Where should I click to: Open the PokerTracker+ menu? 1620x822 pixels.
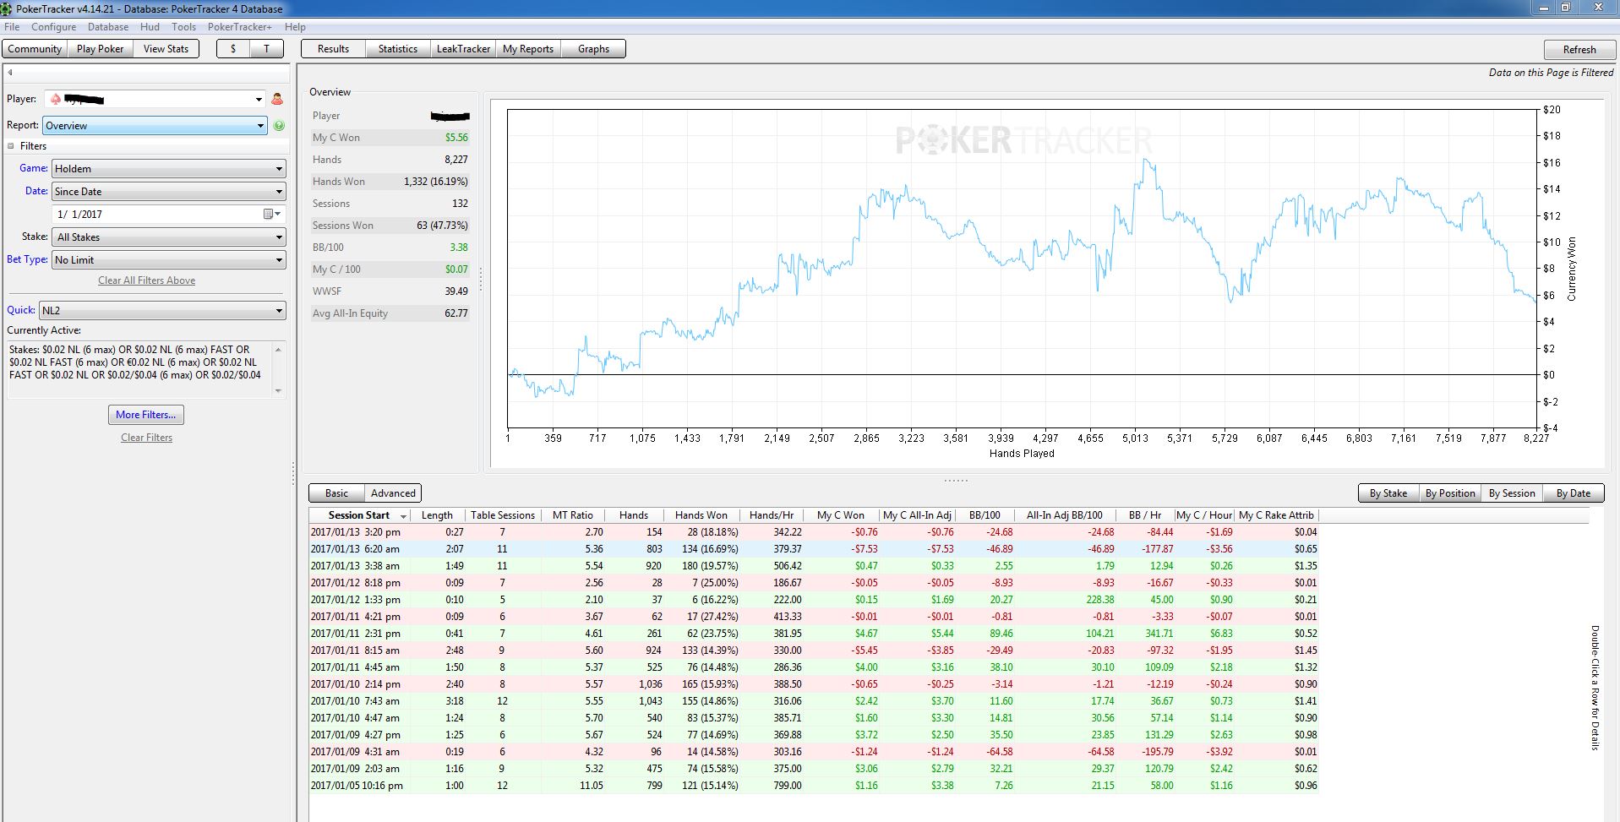[x=240, y=27]
